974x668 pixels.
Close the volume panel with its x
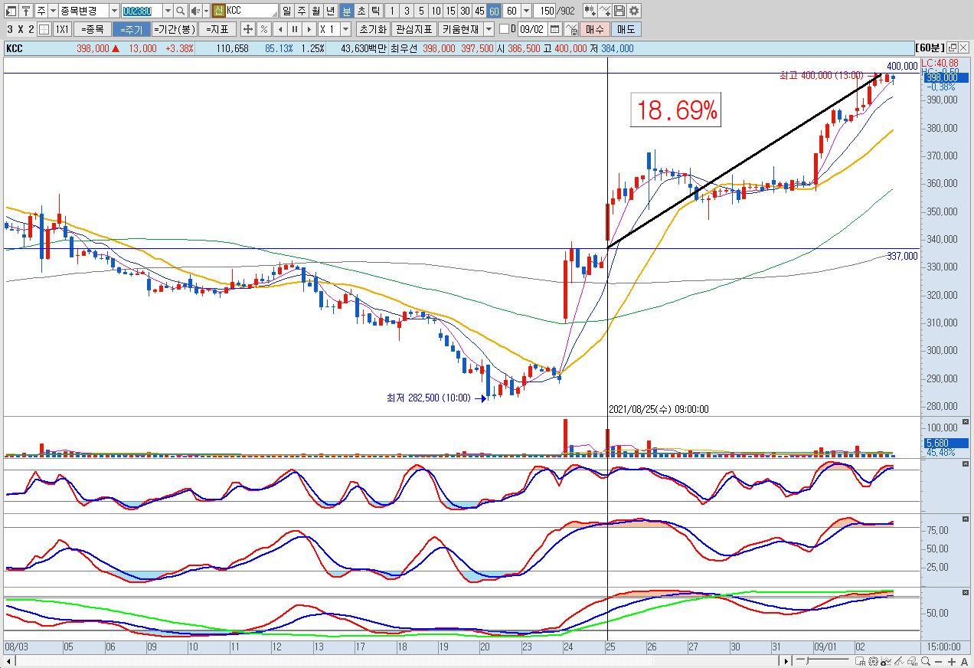click(x=966, y=422)
